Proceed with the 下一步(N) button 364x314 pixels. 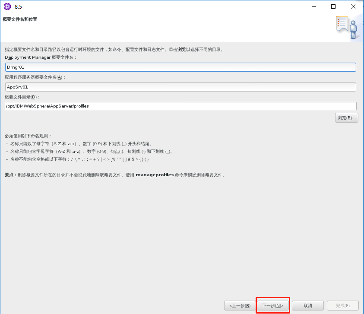point(273,306)
